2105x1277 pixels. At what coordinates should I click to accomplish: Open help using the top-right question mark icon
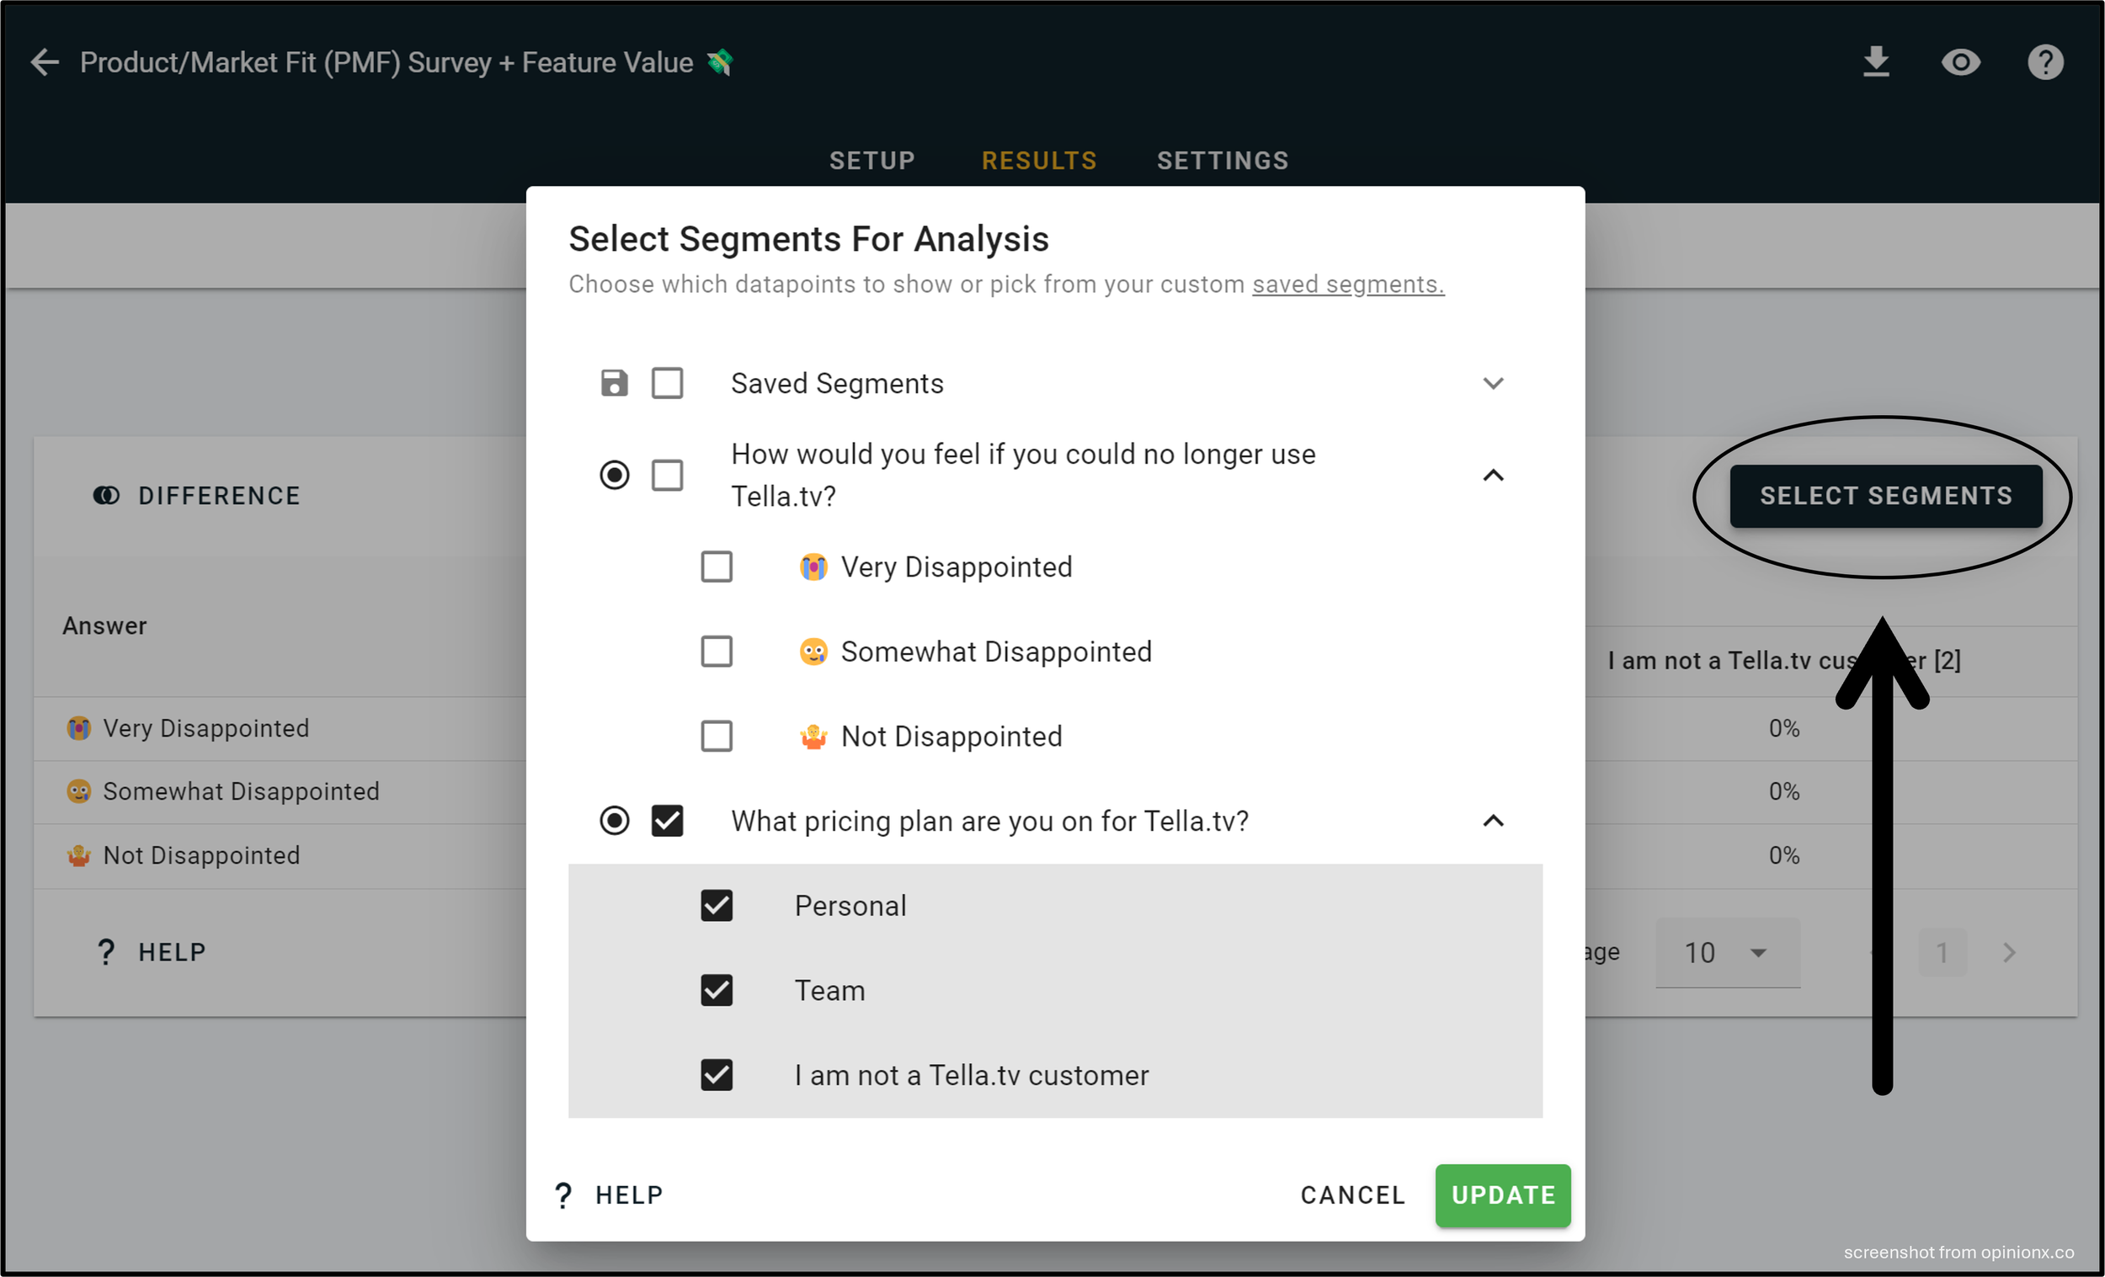(x=2045, y=62)
